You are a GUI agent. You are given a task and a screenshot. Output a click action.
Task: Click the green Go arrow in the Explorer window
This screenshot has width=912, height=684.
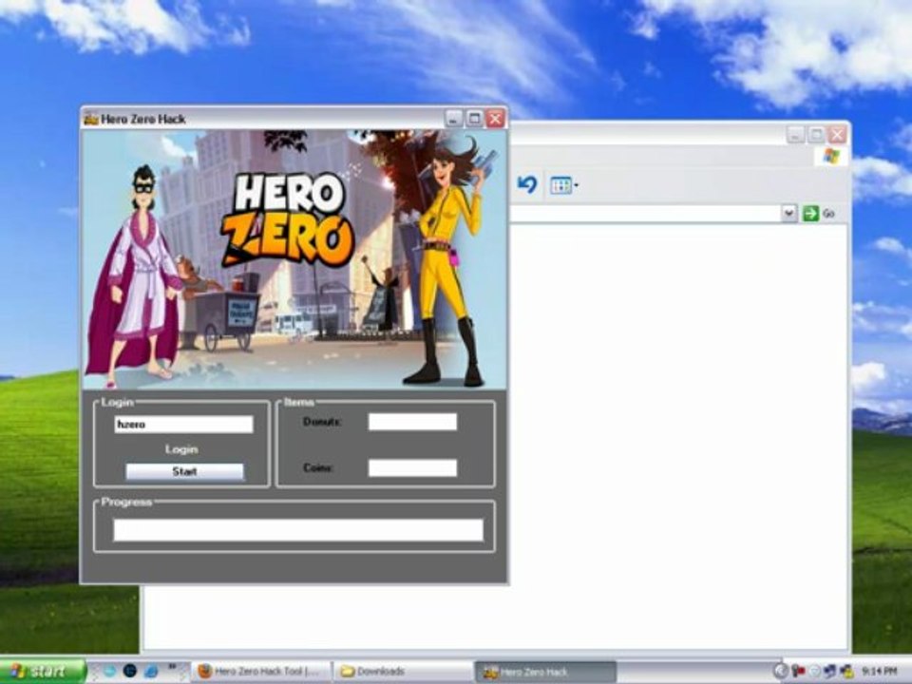point(810,214)
